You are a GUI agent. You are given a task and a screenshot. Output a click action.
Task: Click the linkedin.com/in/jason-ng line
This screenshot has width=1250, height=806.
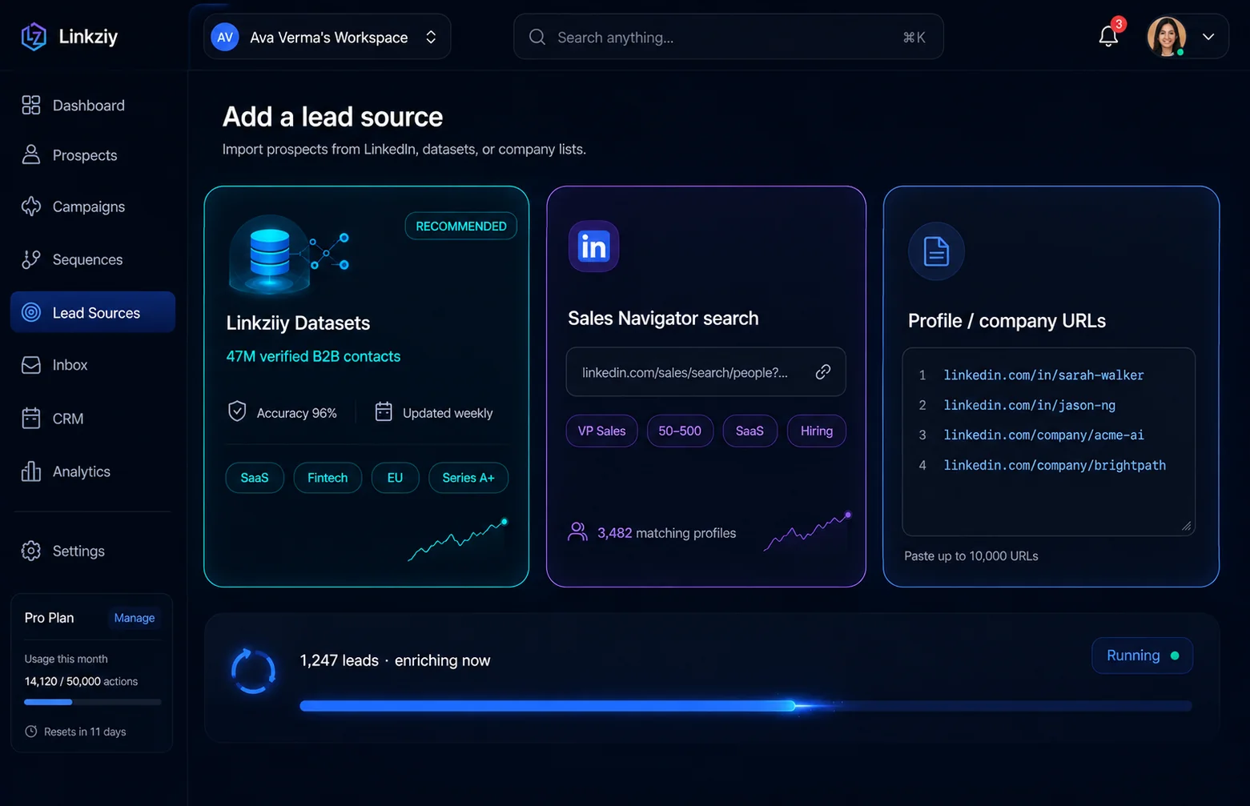pyautogui.click(x=1029, y=405)
